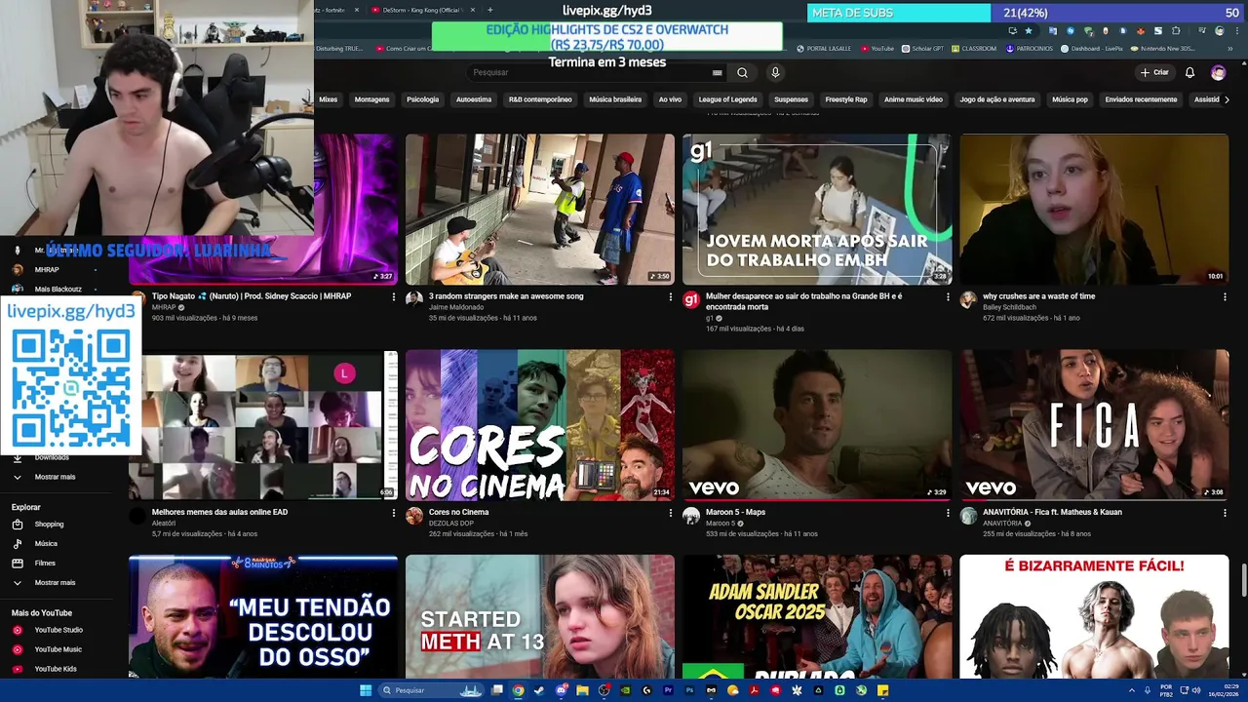
Task: Select the League of Legends chip
Action: pos(727,99)
